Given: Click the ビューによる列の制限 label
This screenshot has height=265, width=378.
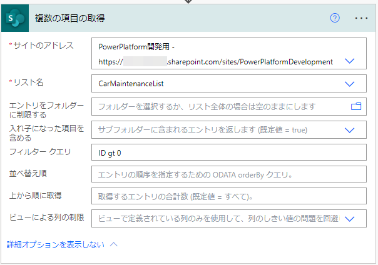Looking at the screenshot, I should (46, 217).
